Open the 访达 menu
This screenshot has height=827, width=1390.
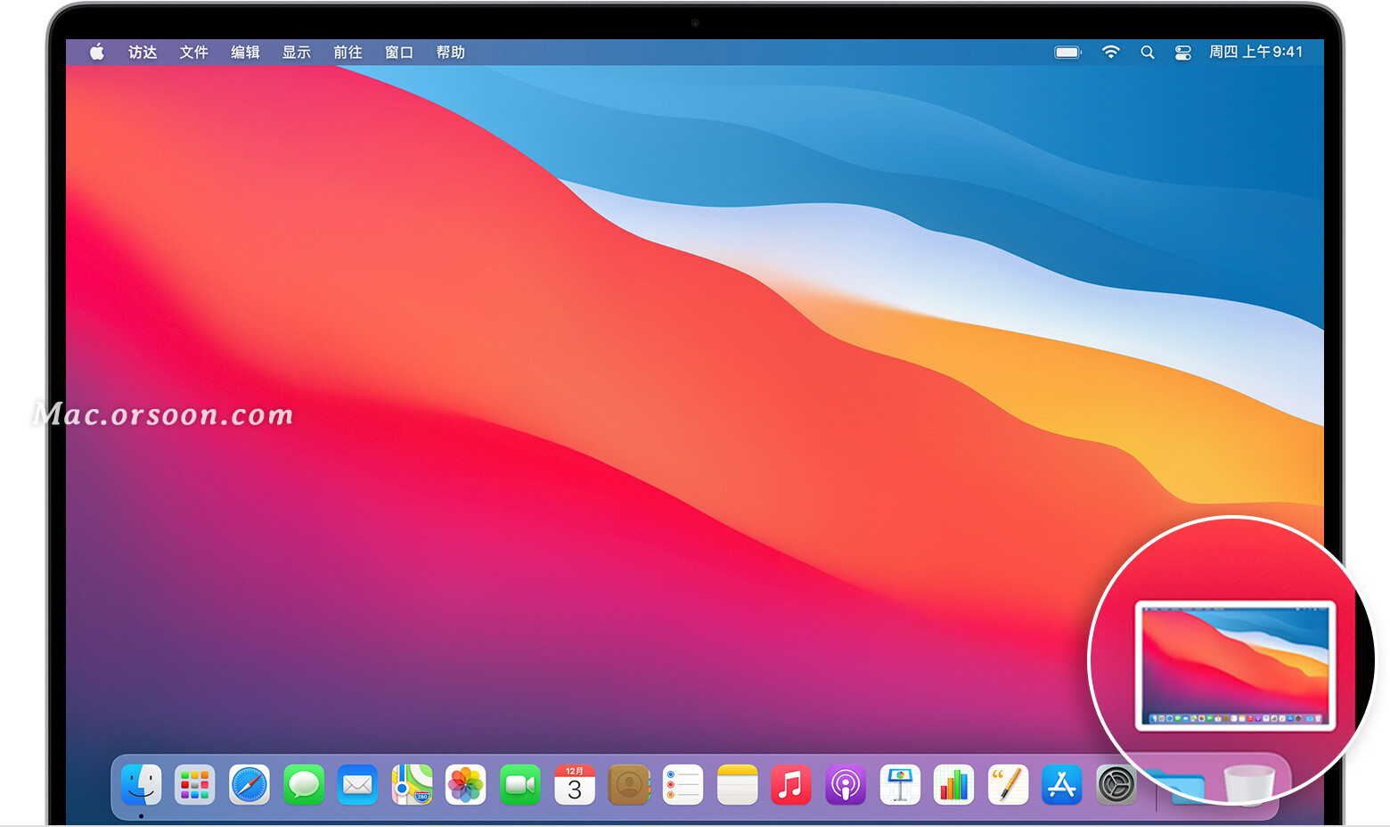pos(143,52)
